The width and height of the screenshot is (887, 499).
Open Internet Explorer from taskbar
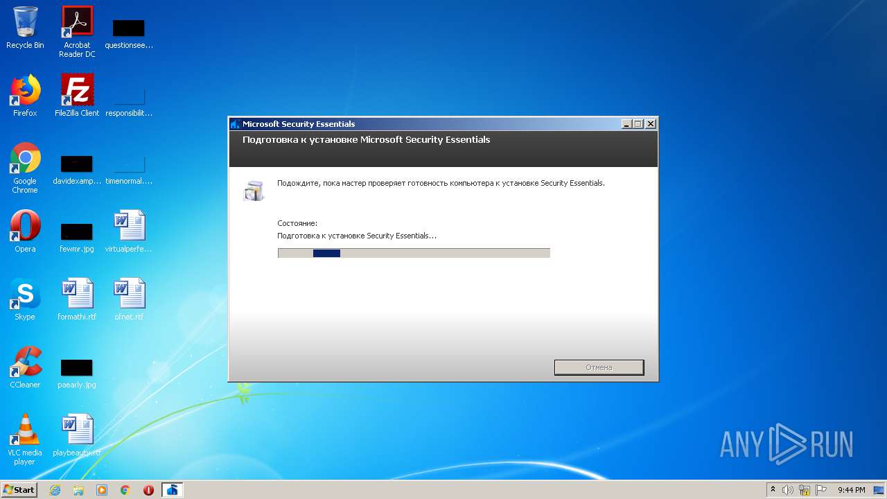(55, 490)
